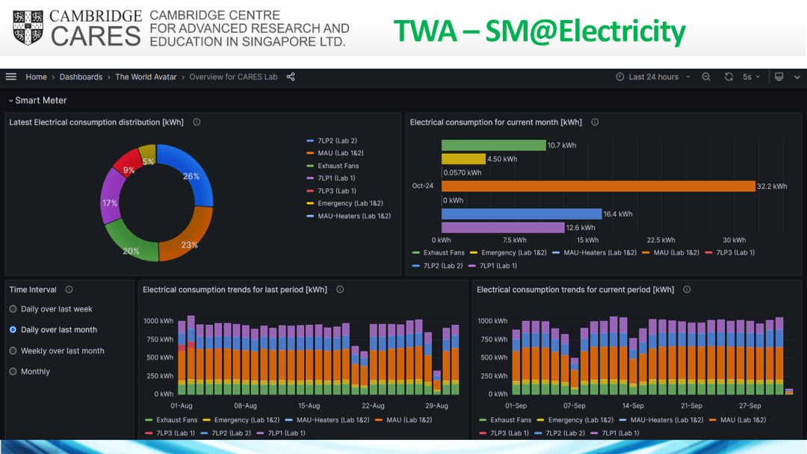Select Weekly over last month option
Image resolution: width=807 pixels, height=454 pixels.
(x=57, y=351)
